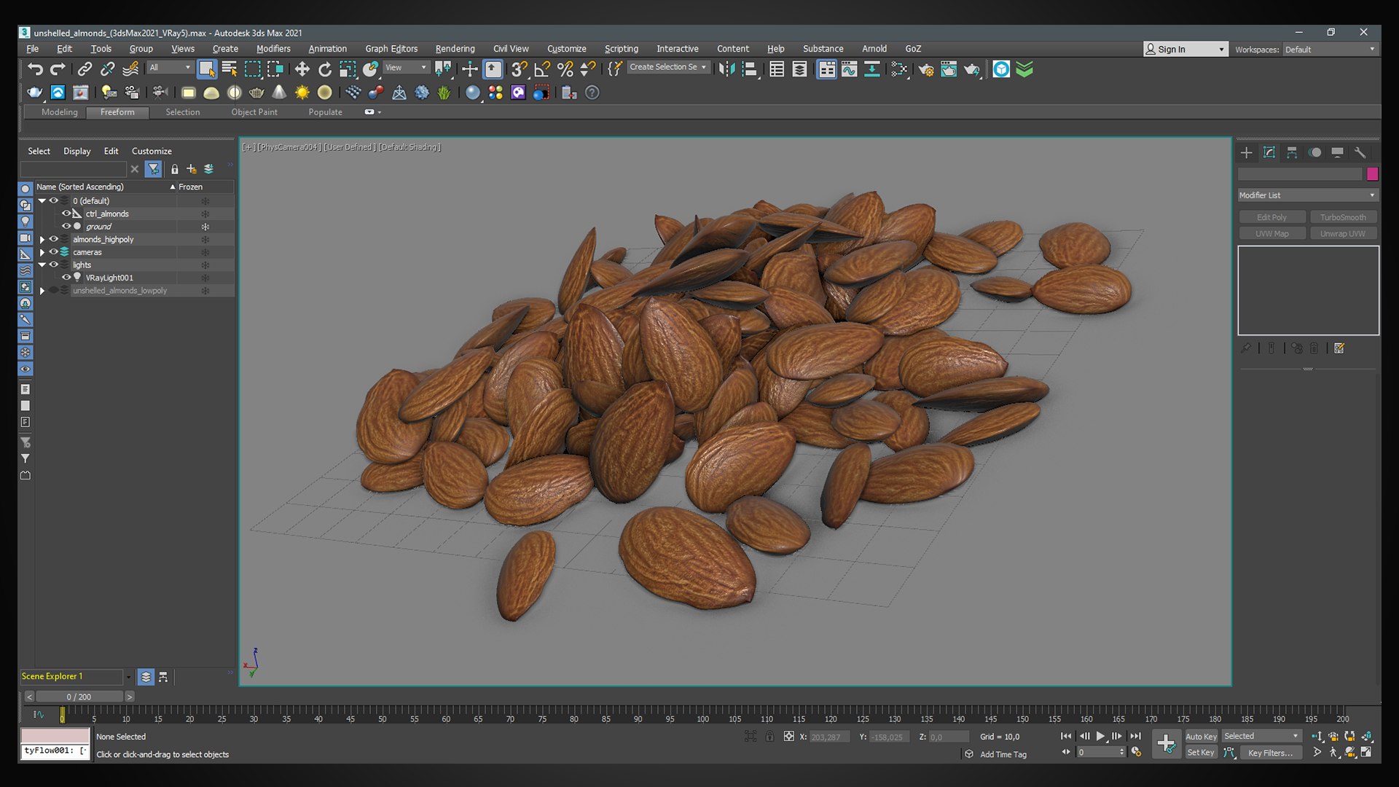The image size is (1399, 787).
Task: Expand the almonds_highpoly layer
Action: 42,240
